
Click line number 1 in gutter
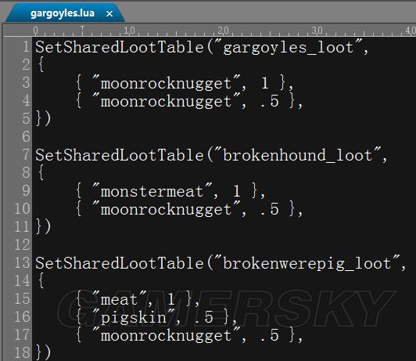pyautogui.click(x=26, y=46)
